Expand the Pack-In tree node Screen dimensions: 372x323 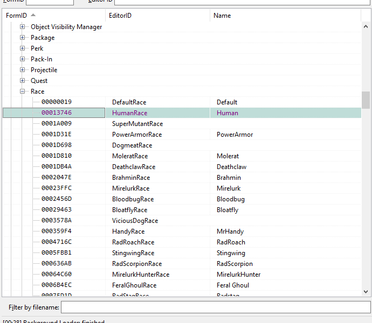click(23, 59)
